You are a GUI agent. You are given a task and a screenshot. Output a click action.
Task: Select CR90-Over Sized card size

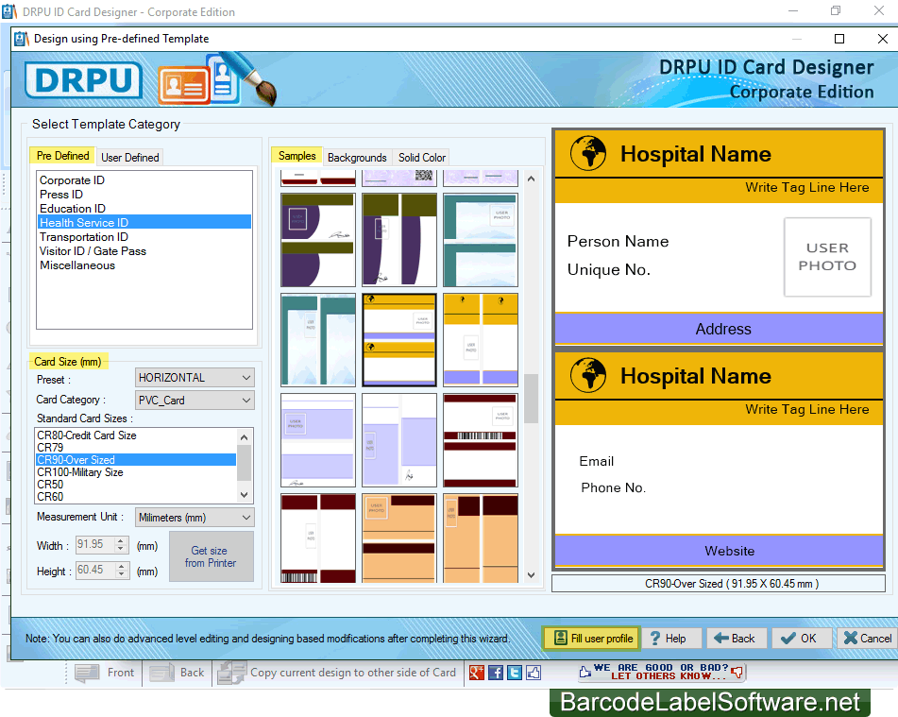pos(136,460)
